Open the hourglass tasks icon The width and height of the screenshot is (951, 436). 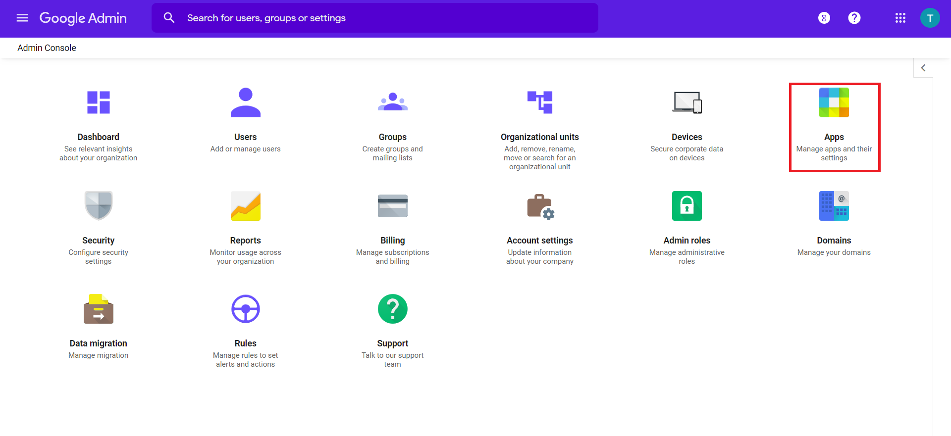click(x=824, y=18)
